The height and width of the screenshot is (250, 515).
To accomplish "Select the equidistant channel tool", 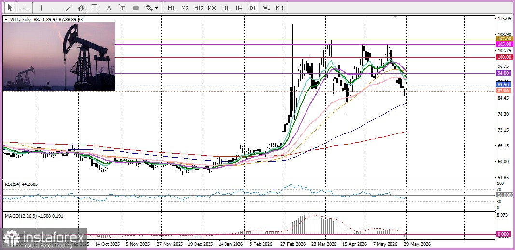I will [82, 8].
